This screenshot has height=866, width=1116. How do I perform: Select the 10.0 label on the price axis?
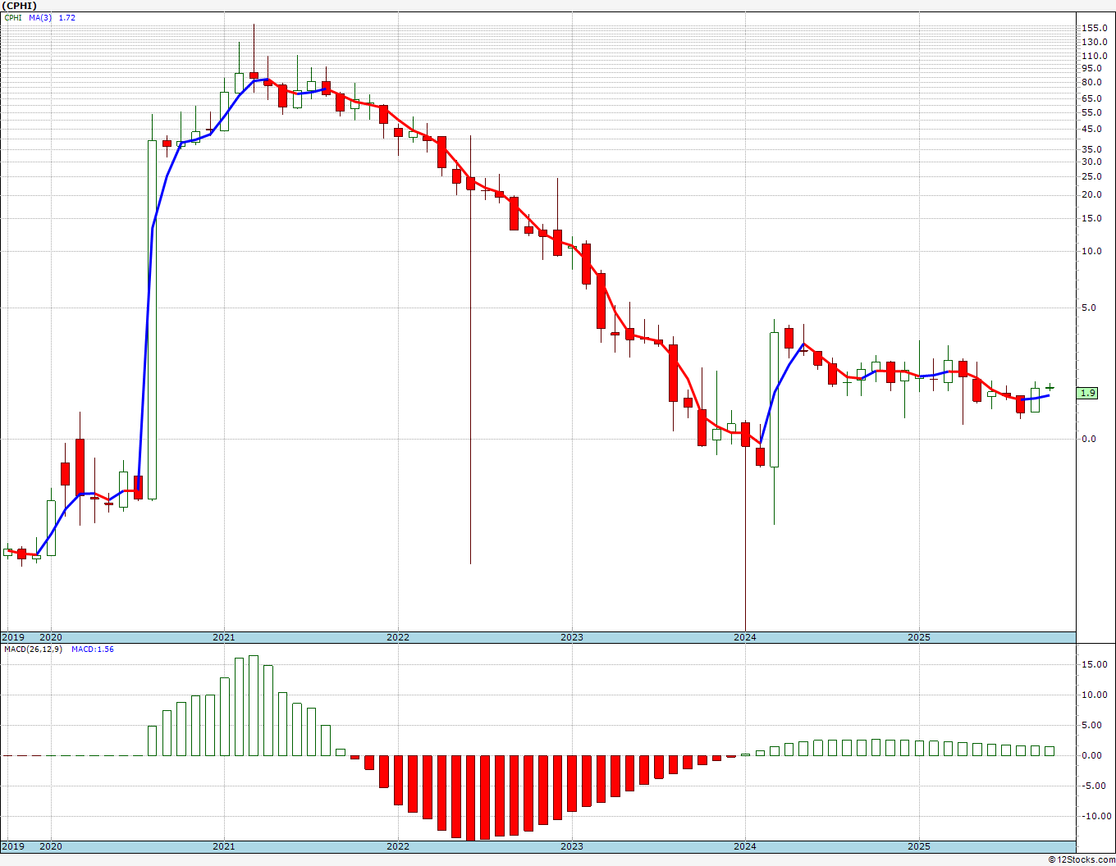click(1091, 251)
